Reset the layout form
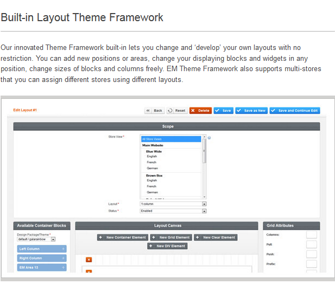Image resolution: width=335 pixels, height=303 pixels. [176, 110]
